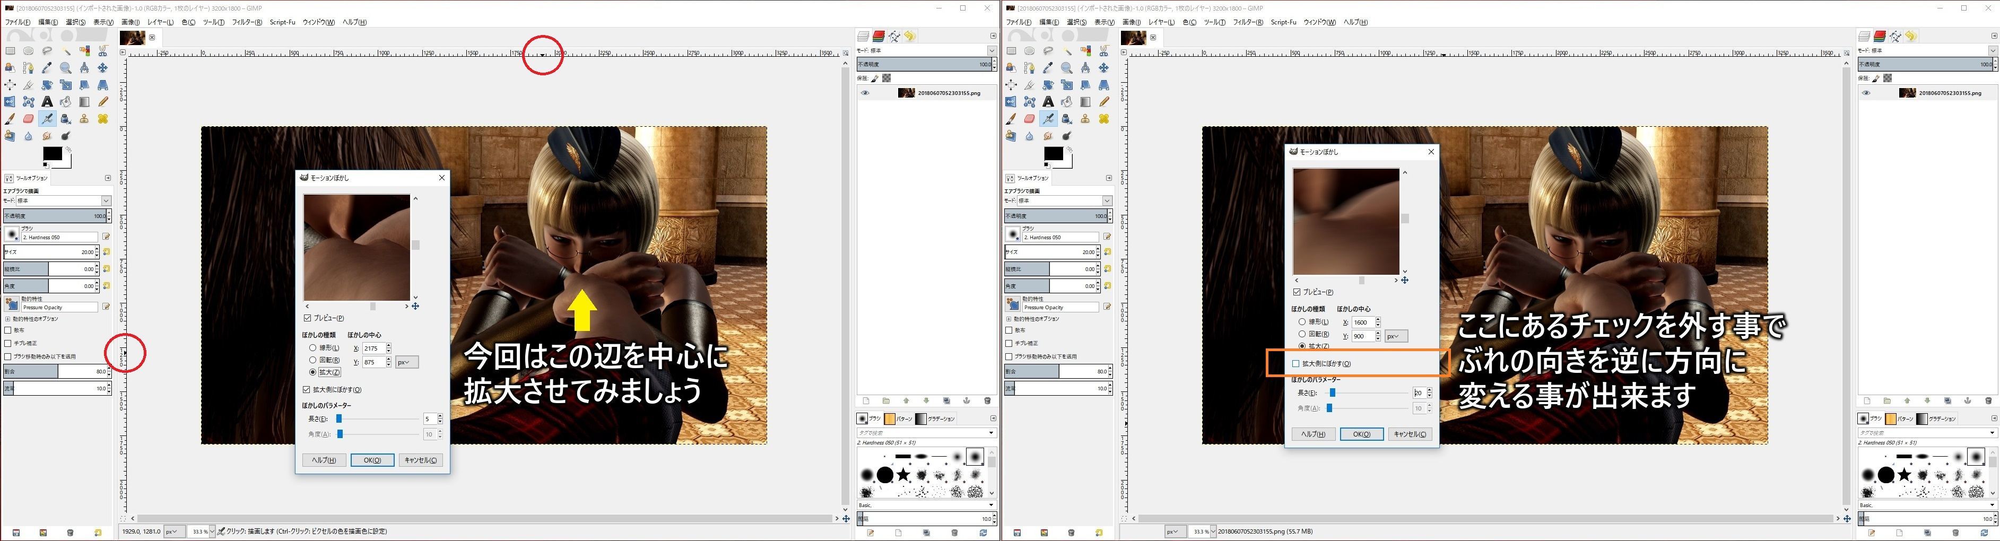Select Free Select lasso tool in left window
2000x541 pixels.
[47, 51]
